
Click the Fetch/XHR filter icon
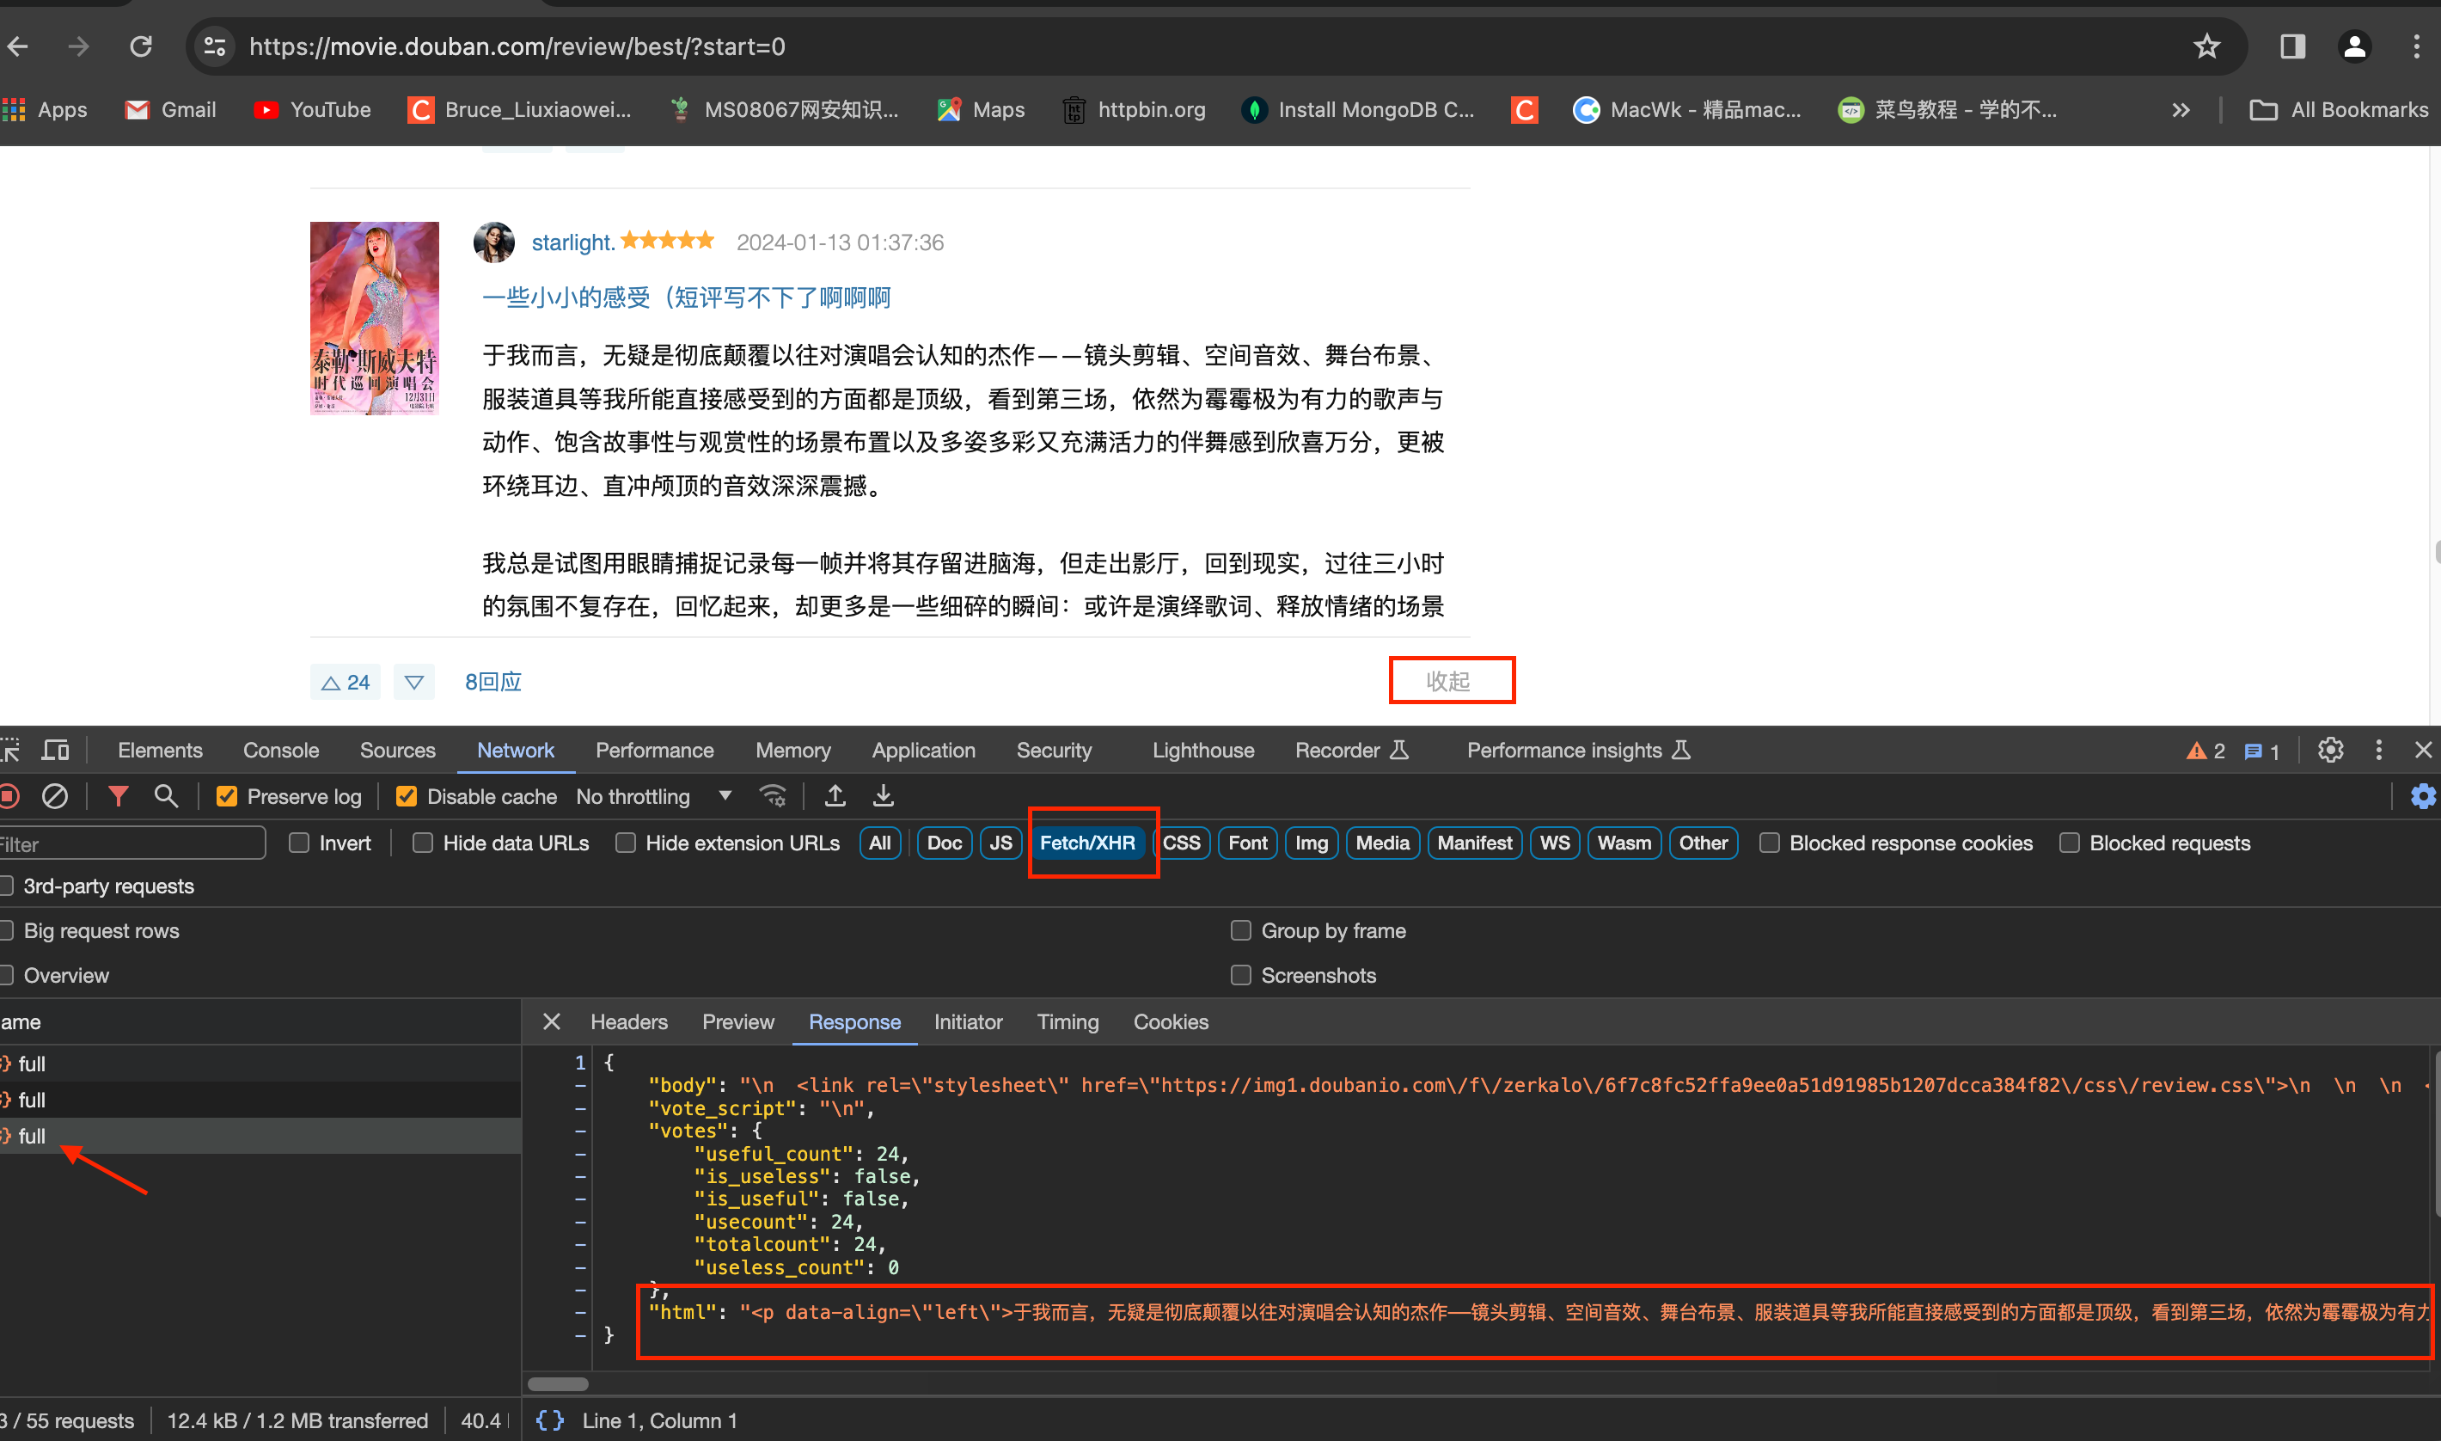(1086, 843)
